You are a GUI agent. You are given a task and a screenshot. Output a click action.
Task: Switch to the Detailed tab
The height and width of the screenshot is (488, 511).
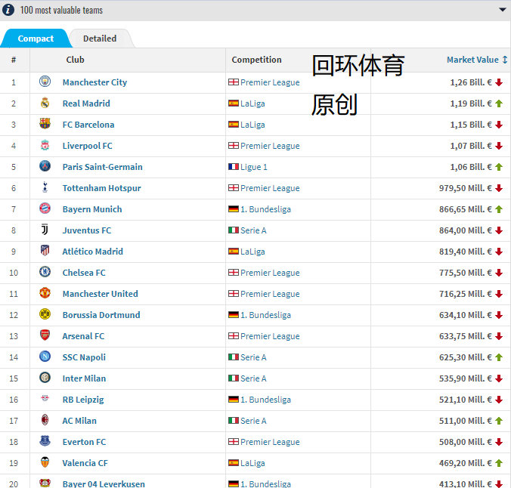tap(100, 39)
